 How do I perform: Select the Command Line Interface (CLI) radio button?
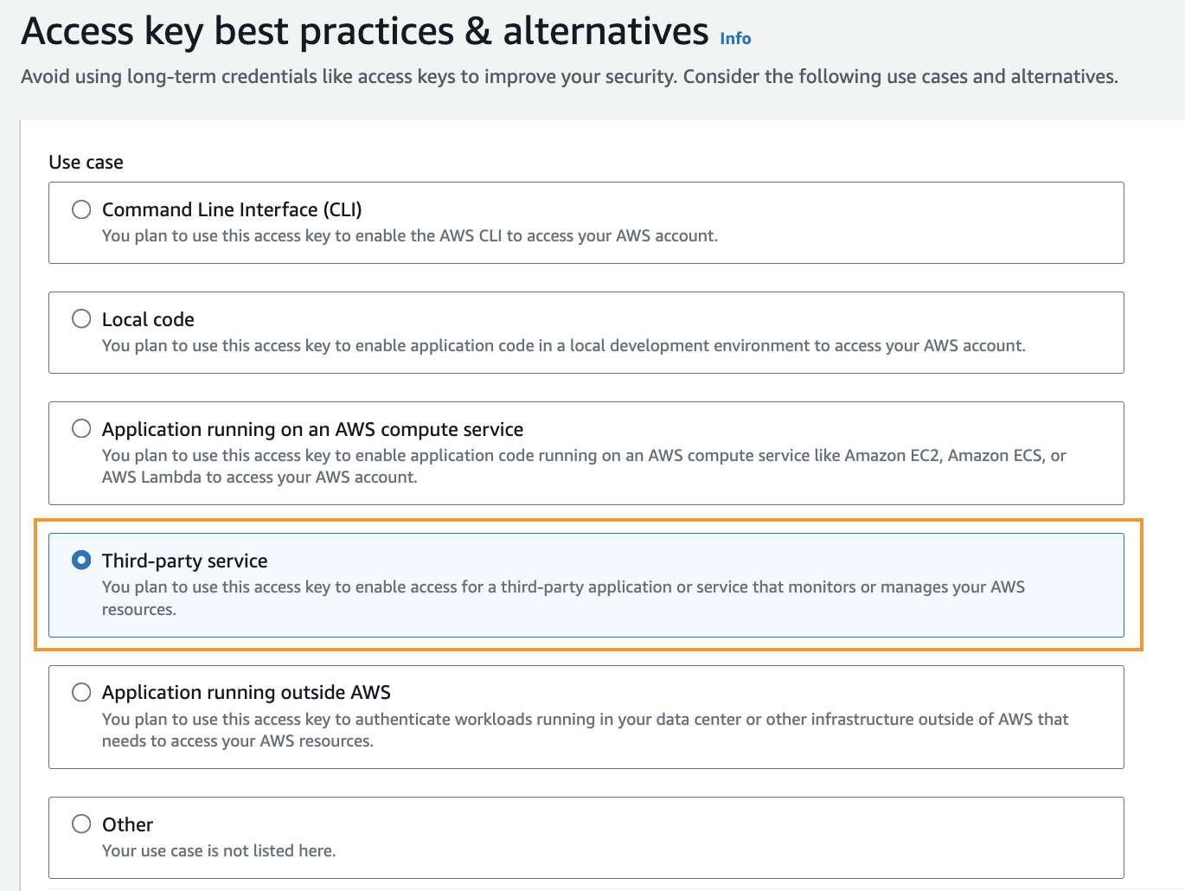click(x=80, y=209)
